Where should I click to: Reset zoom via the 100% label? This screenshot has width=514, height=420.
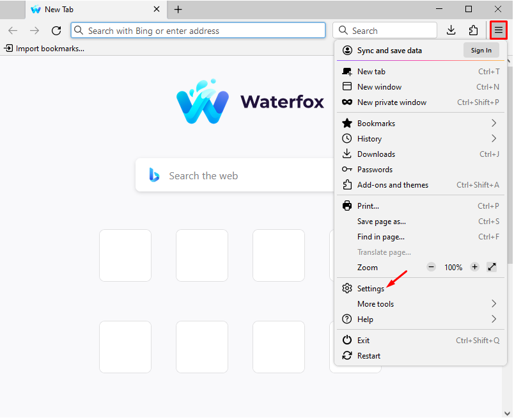pos(453,267)
